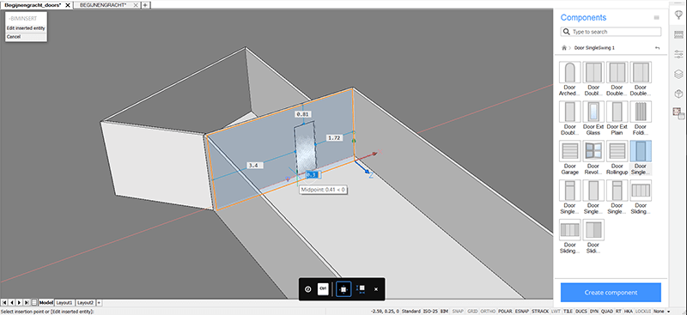This screenshot has height=315, width=687.
Task: Close the BEGIJNENGRACHT drawing tab
Action: pyautogui.click(x=136, y=5)
